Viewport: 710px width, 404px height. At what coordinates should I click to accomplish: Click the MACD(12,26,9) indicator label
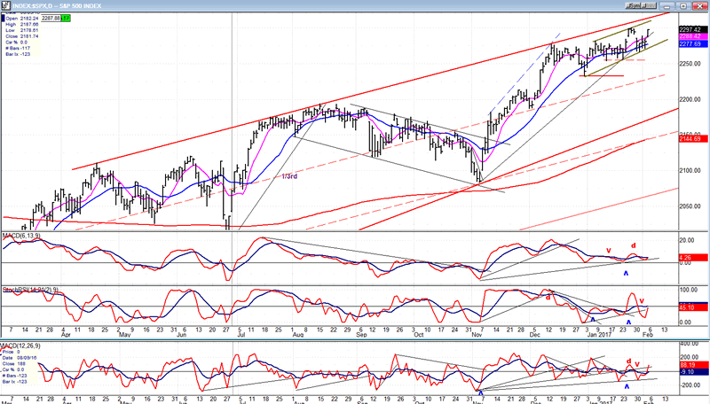click(20, 346)
